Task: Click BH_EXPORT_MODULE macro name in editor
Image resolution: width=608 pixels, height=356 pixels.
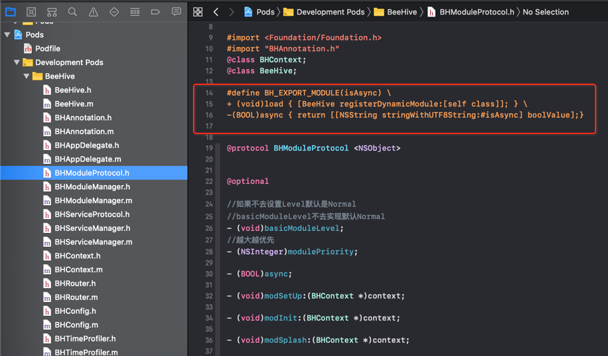Action: tap(302, 93)
